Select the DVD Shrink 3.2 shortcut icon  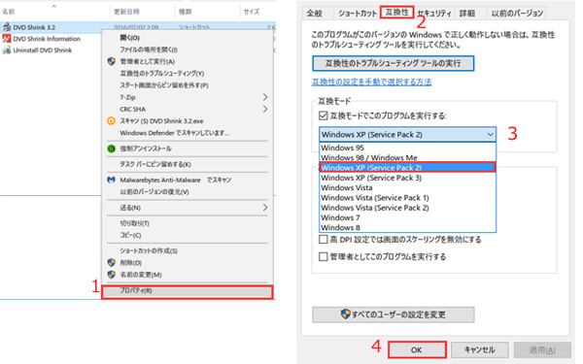coord(7,27)
